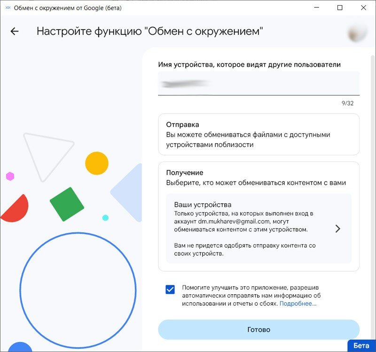Screen dimensions: 376x352
Task: Click the "Готово" button
Action: coord(259,329)
